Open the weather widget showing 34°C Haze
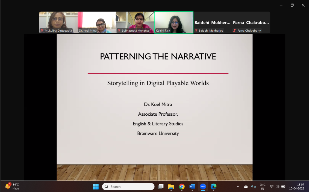This screenshot has height=192, width=309. [x=12, y=186]
